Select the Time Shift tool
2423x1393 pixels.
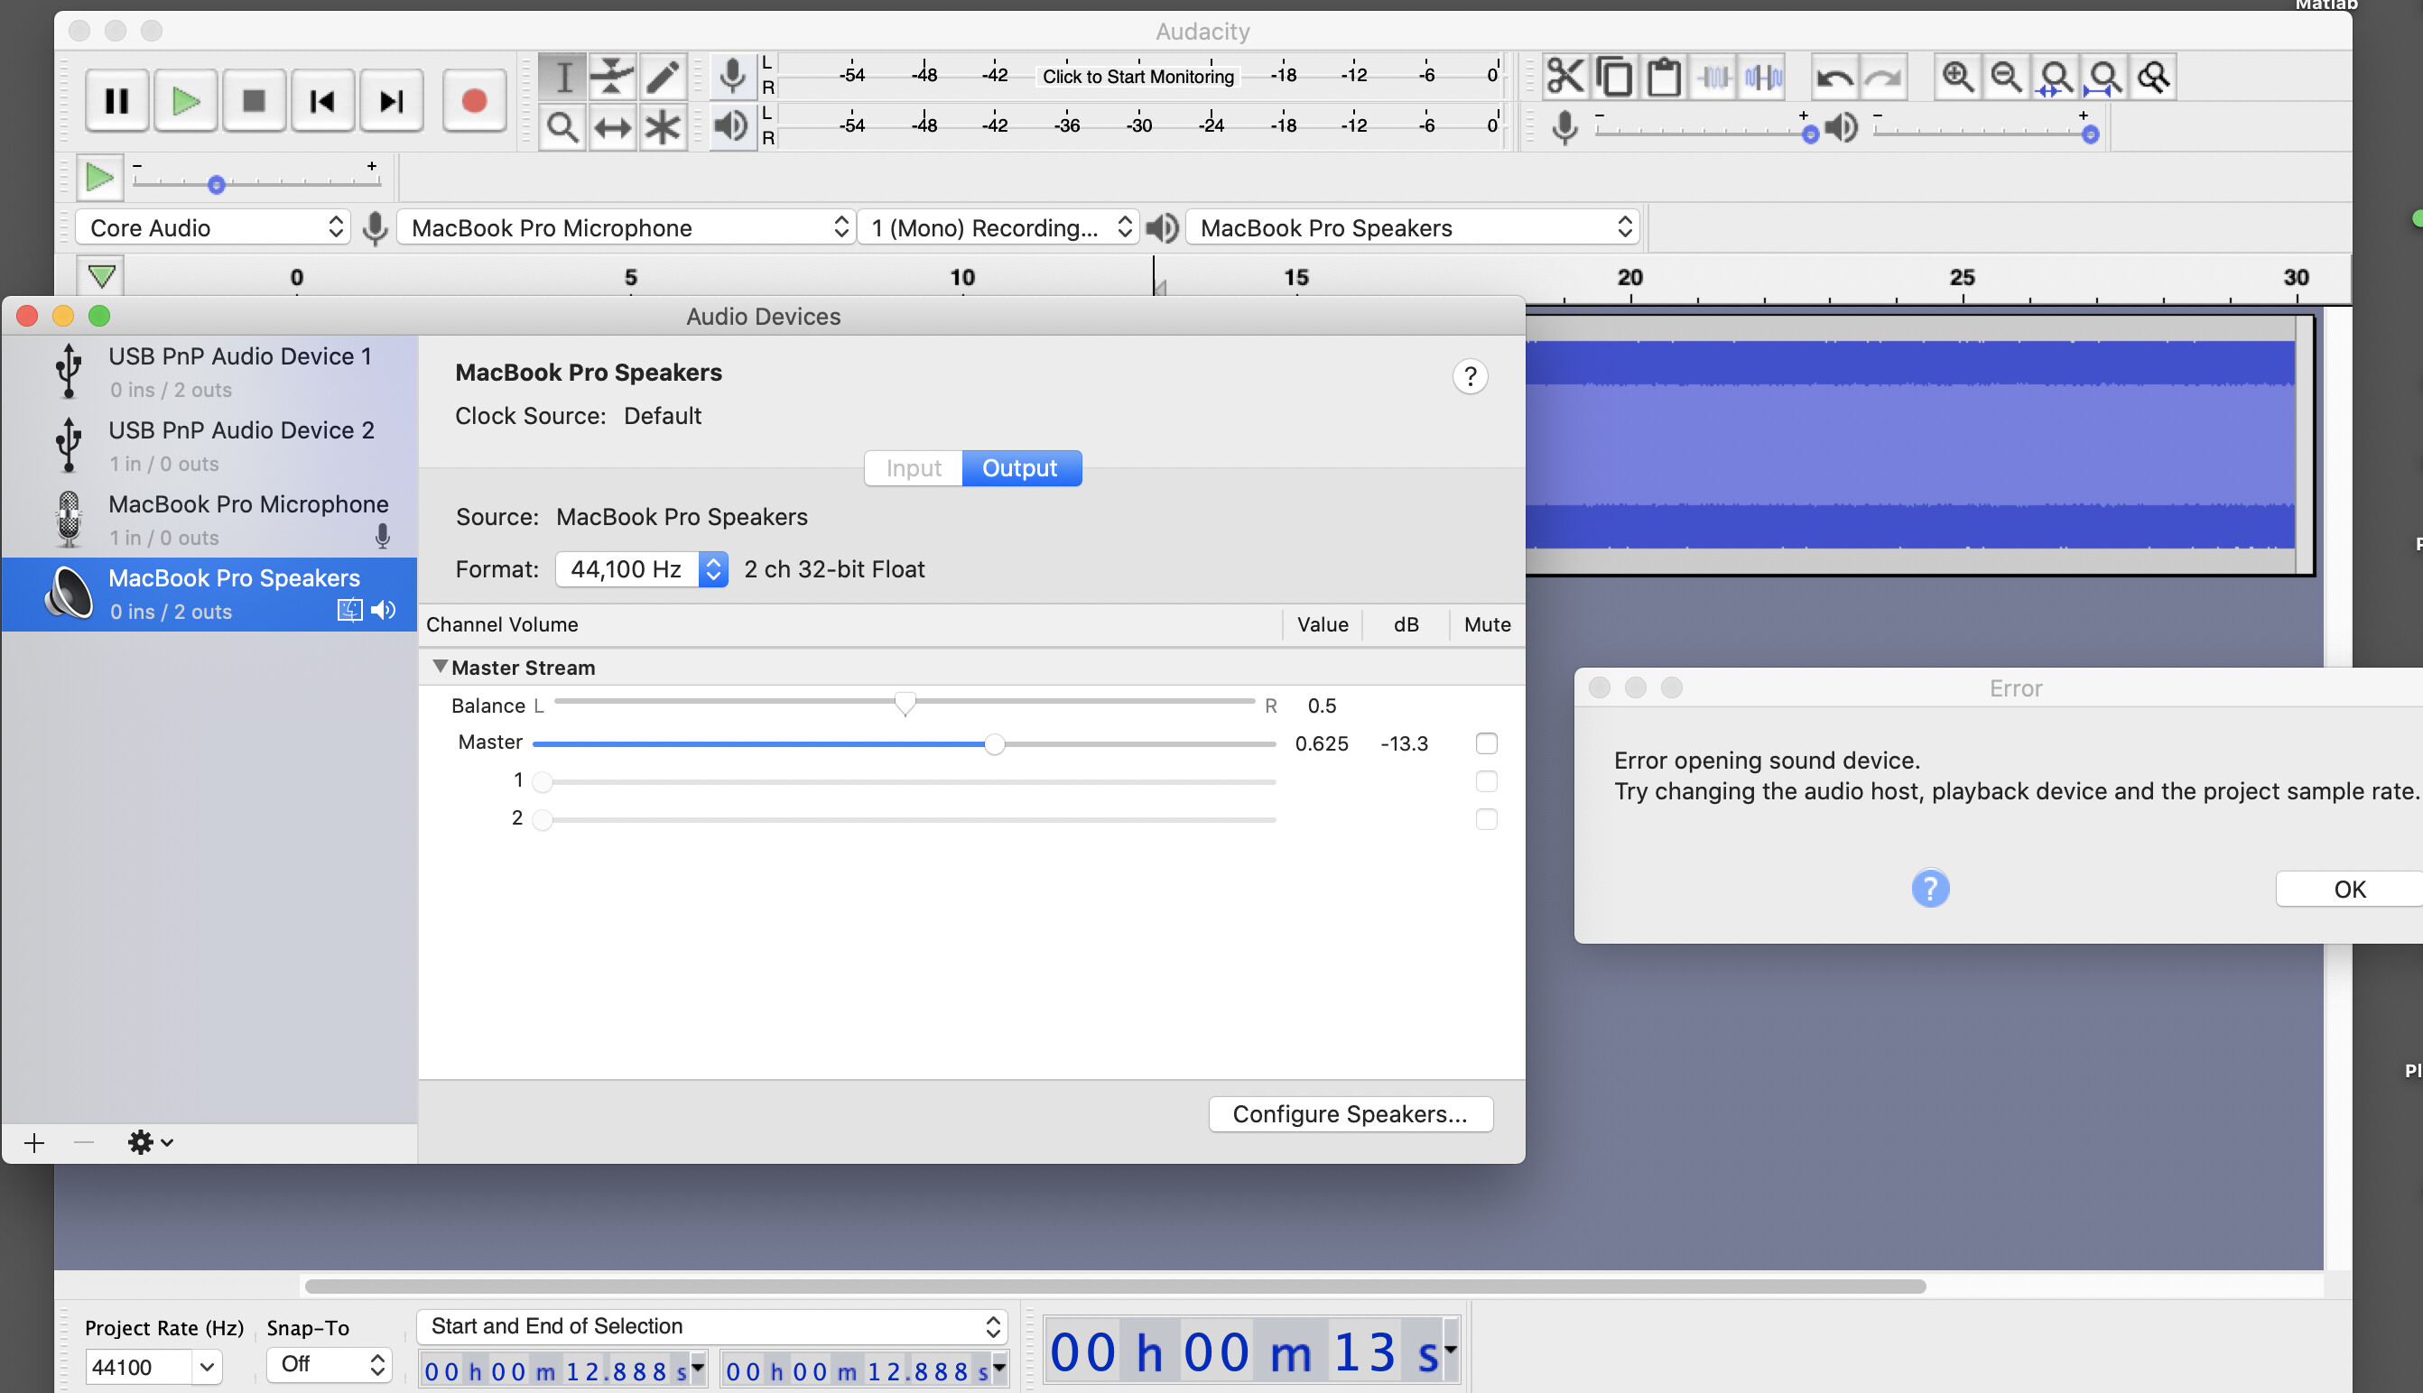click(613, 126)
